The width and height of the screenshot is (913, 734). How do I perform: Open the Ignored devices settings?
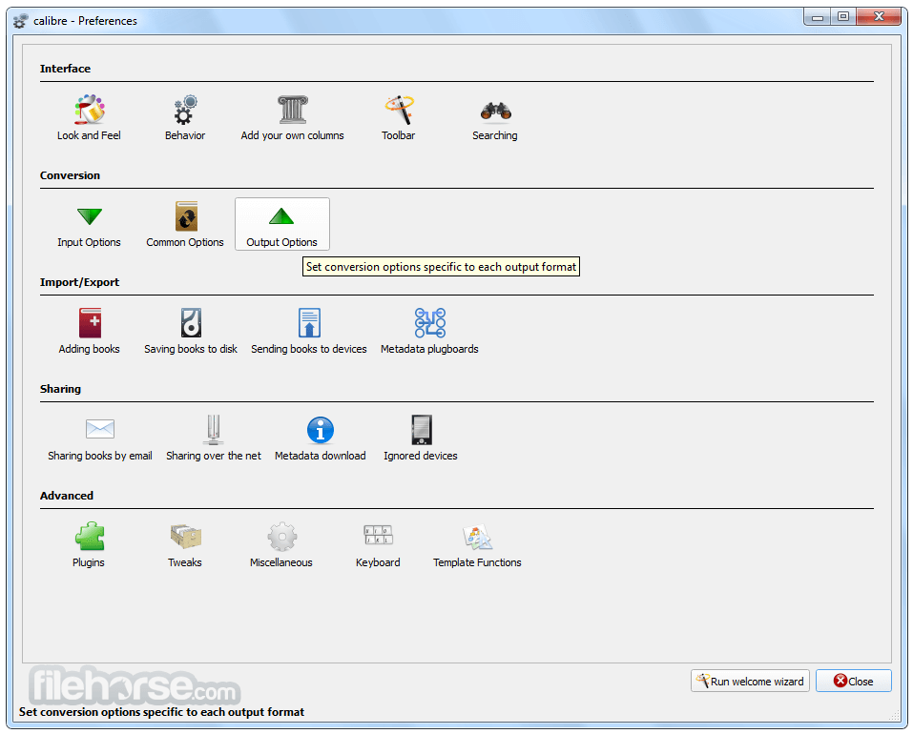421,439
